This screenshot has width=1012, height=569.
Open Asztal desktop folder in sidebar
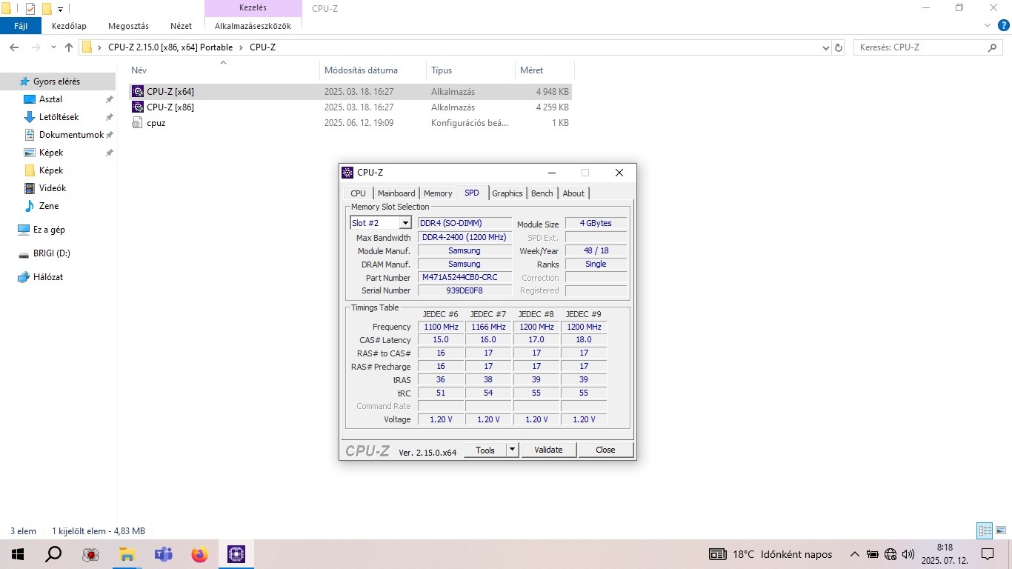pyautogui.click(x=50, y=99)
